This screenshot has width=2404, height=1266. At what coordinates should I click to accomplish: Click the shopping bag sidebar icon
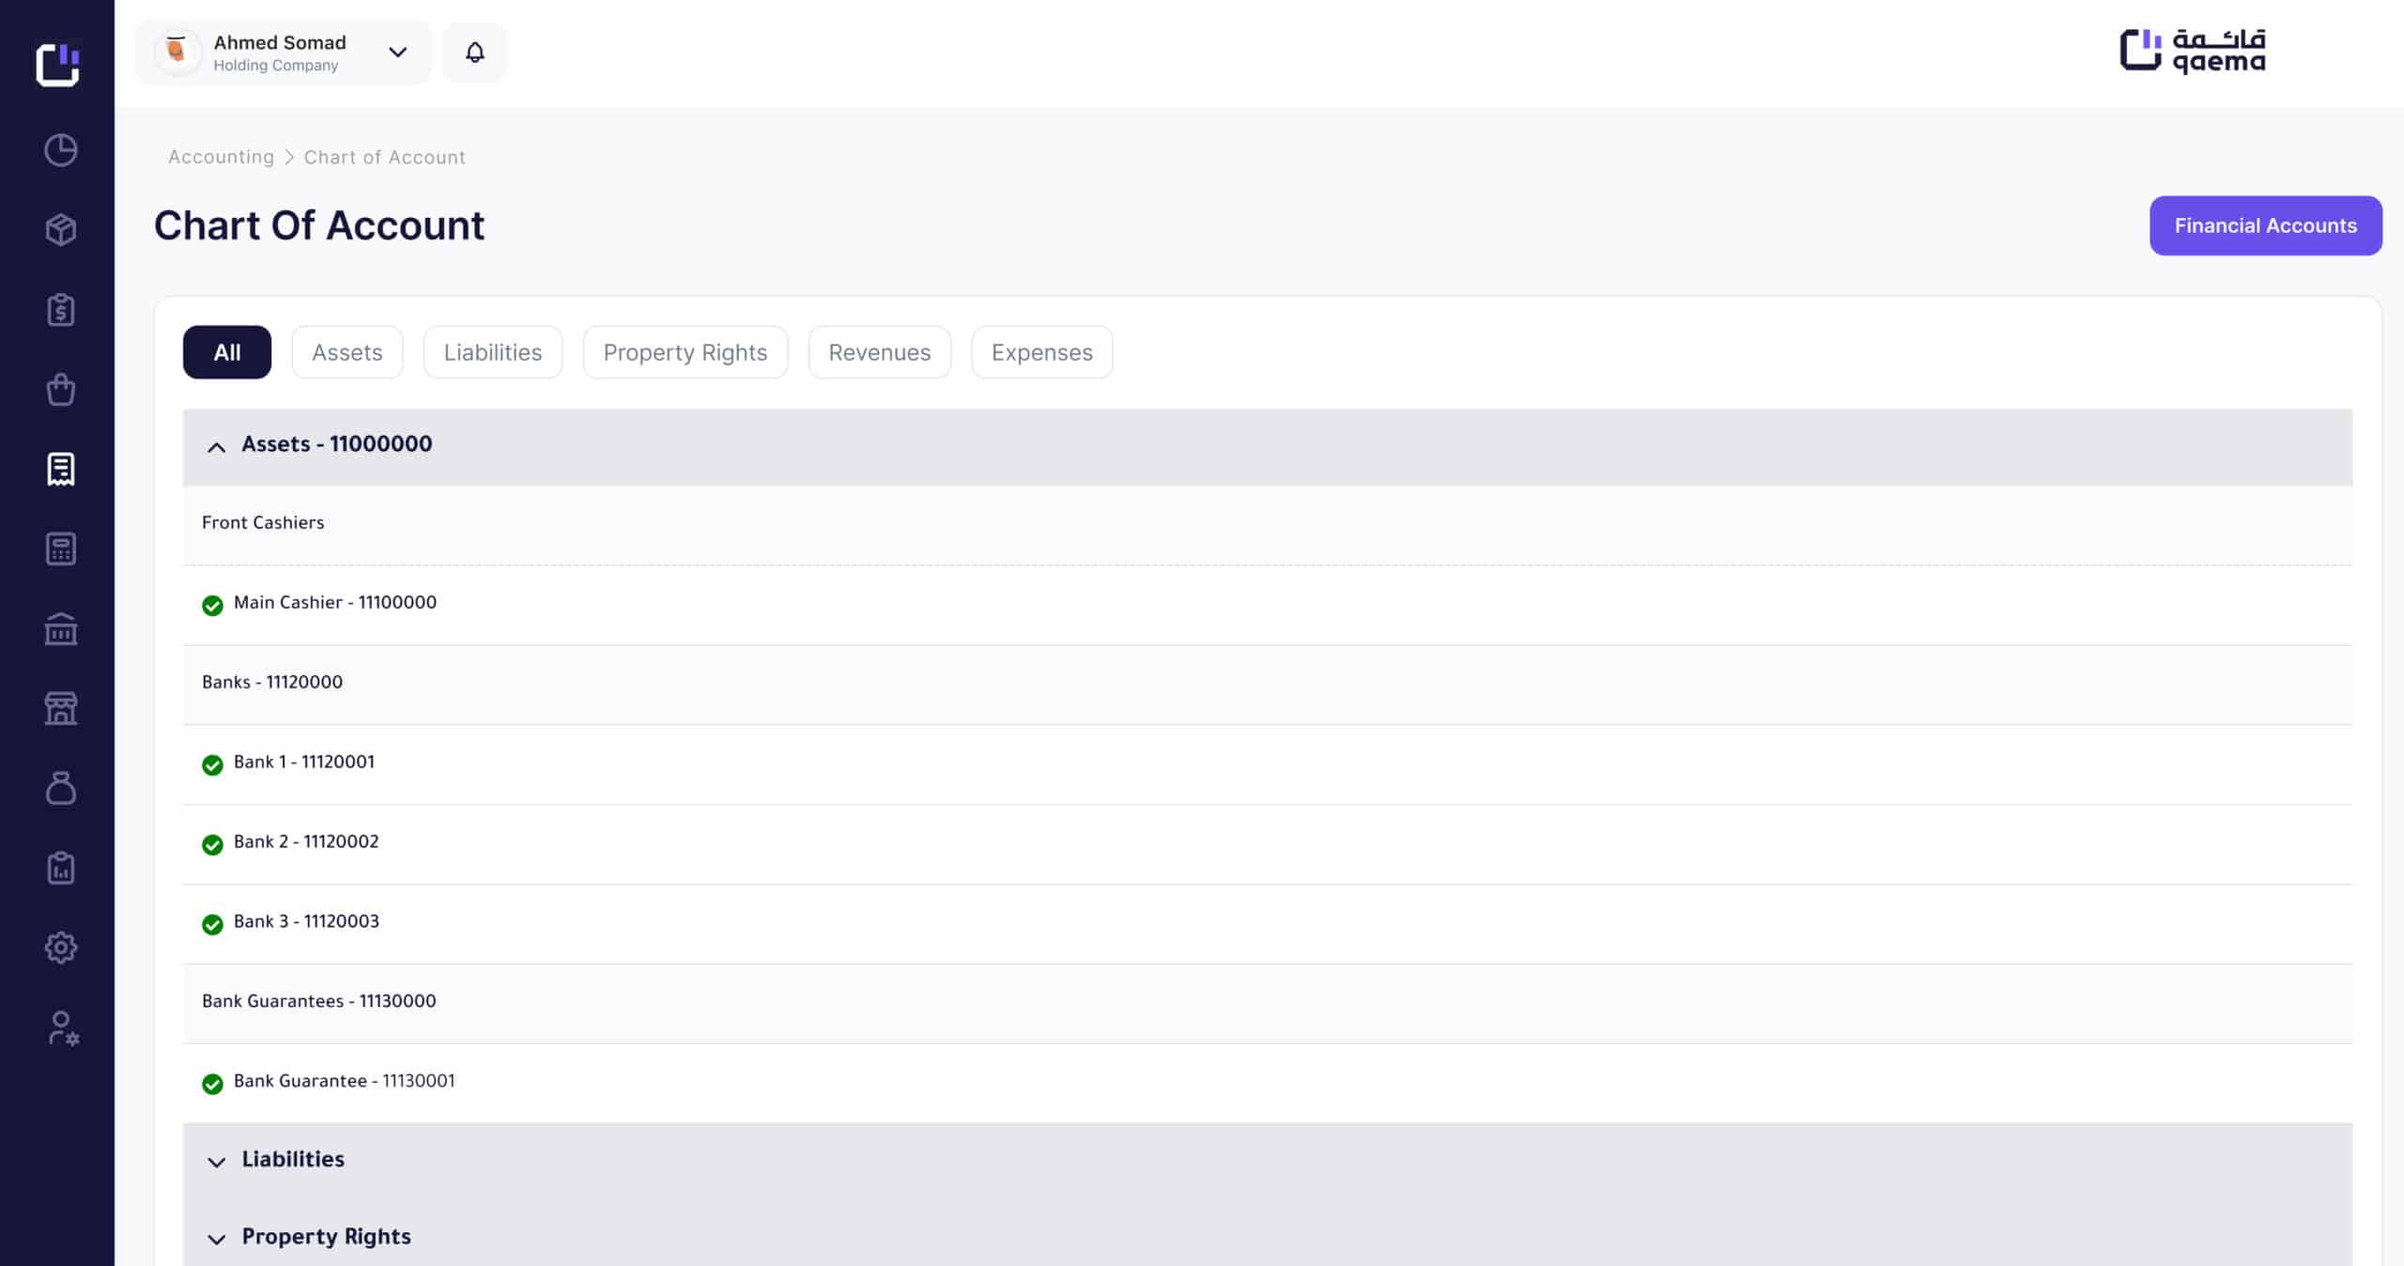[61, 390]
